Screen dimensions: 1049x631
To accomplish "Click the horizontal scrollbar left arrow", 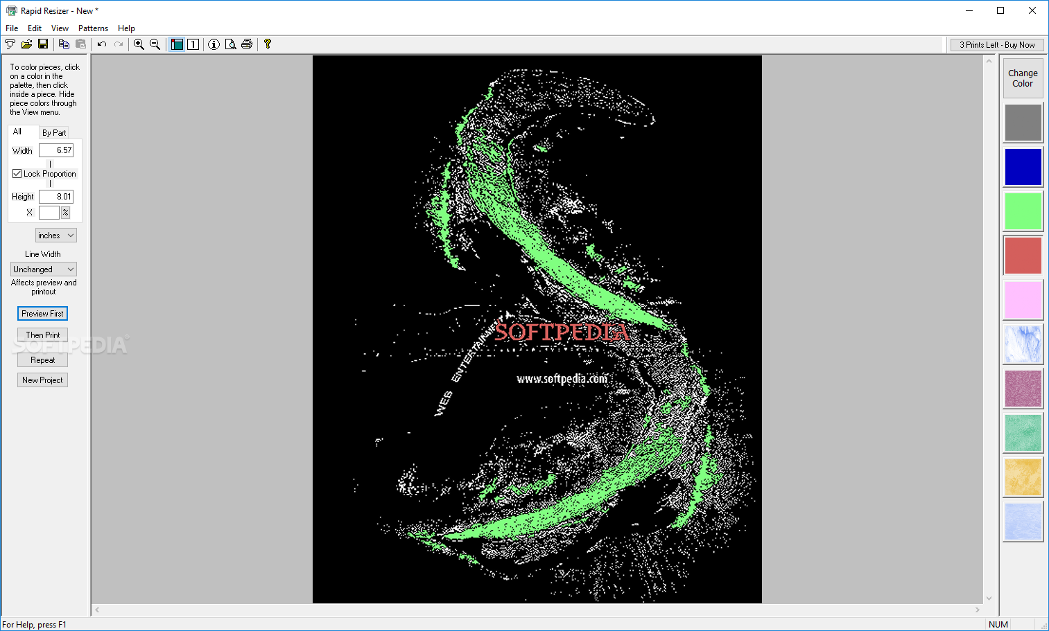I will point(98,610).
